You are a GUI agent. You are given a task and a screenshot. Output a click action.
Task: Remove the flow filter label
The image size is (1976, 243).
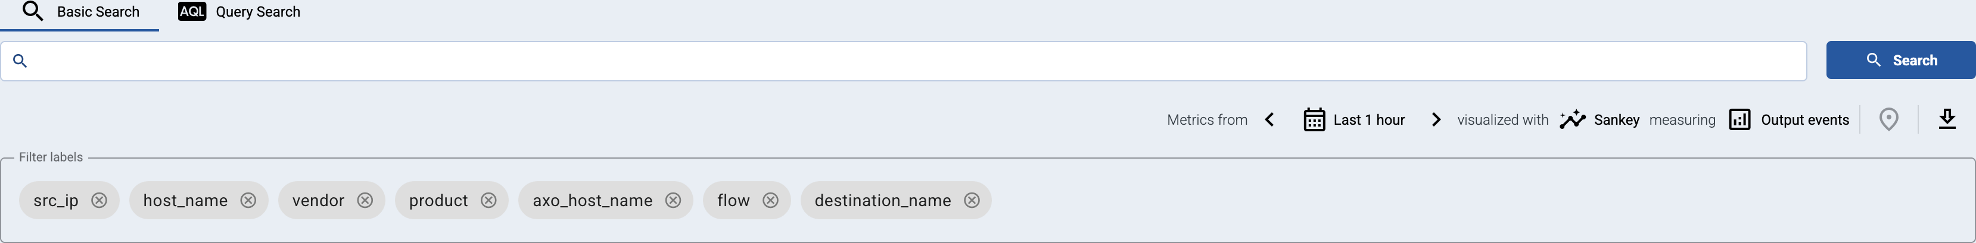click(x=770, y=200)
